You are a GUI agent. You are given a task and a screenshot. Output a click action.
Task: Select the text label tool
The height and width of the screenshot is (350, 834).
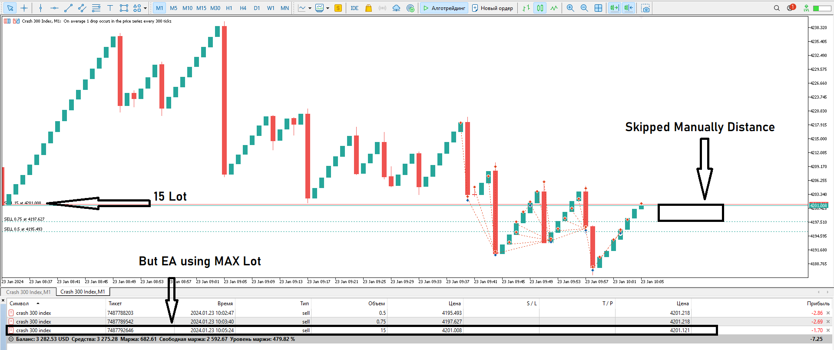pyautogui.click(x=110, y=8)
